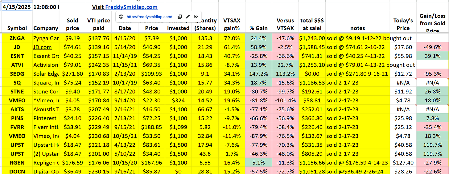449x174 pixels.
Task: Click the $127.40 today's price cell
Action: pyautogui.click(x=403, y=162)
